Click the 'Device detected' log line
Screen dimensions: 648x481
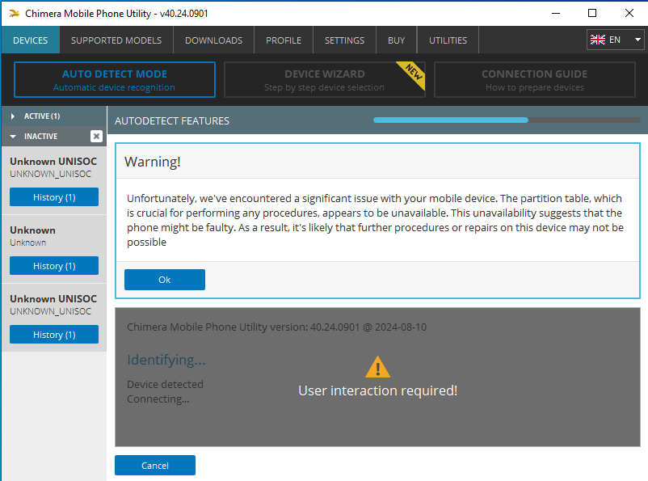165,384
